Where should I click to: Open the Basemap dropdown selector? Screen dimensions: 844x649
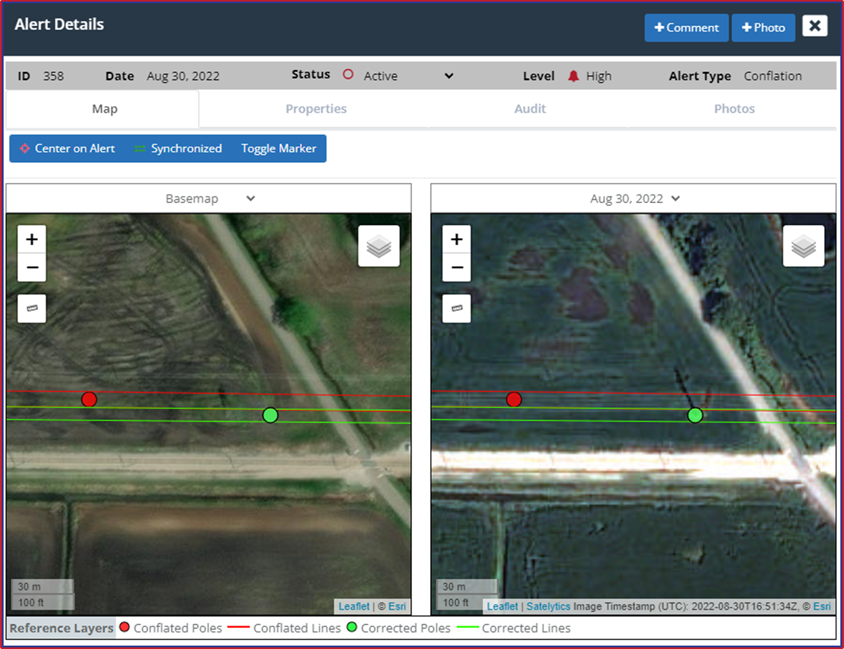click(209, 198)
